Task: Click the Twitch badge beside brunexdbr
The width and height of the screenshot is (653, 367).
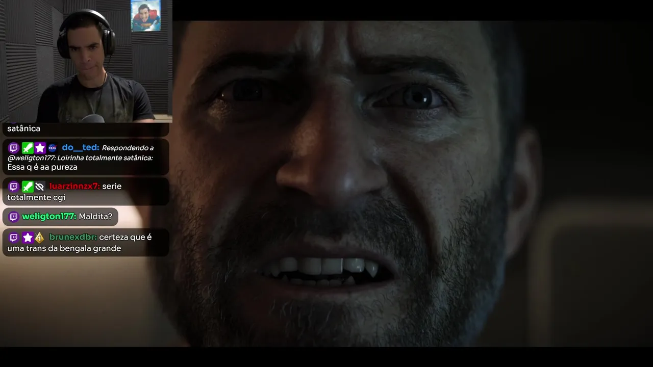Action: tap(14, 238)
